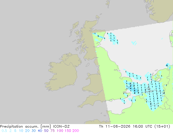Viewport: 173px width, 133px height.
Task: Click the 40 legend value
Action: 40,131
